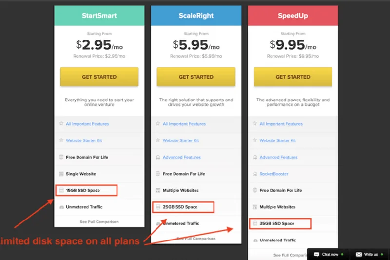Click the disk icon beside 25GB SSD Space
This screenshot has width=390, height=260.
(x=158, y=207)
